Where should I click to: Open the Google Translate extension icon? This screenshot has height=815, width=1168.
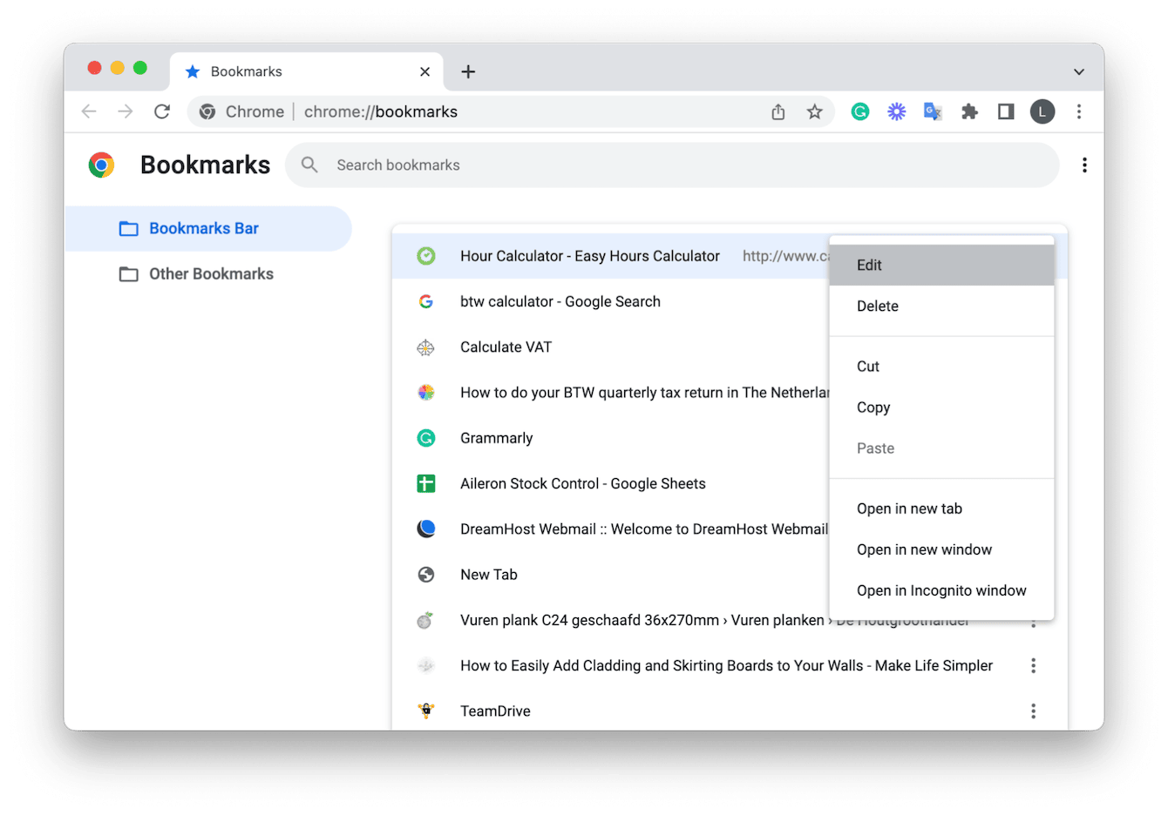pyautogui.click(x=933, y=111)
